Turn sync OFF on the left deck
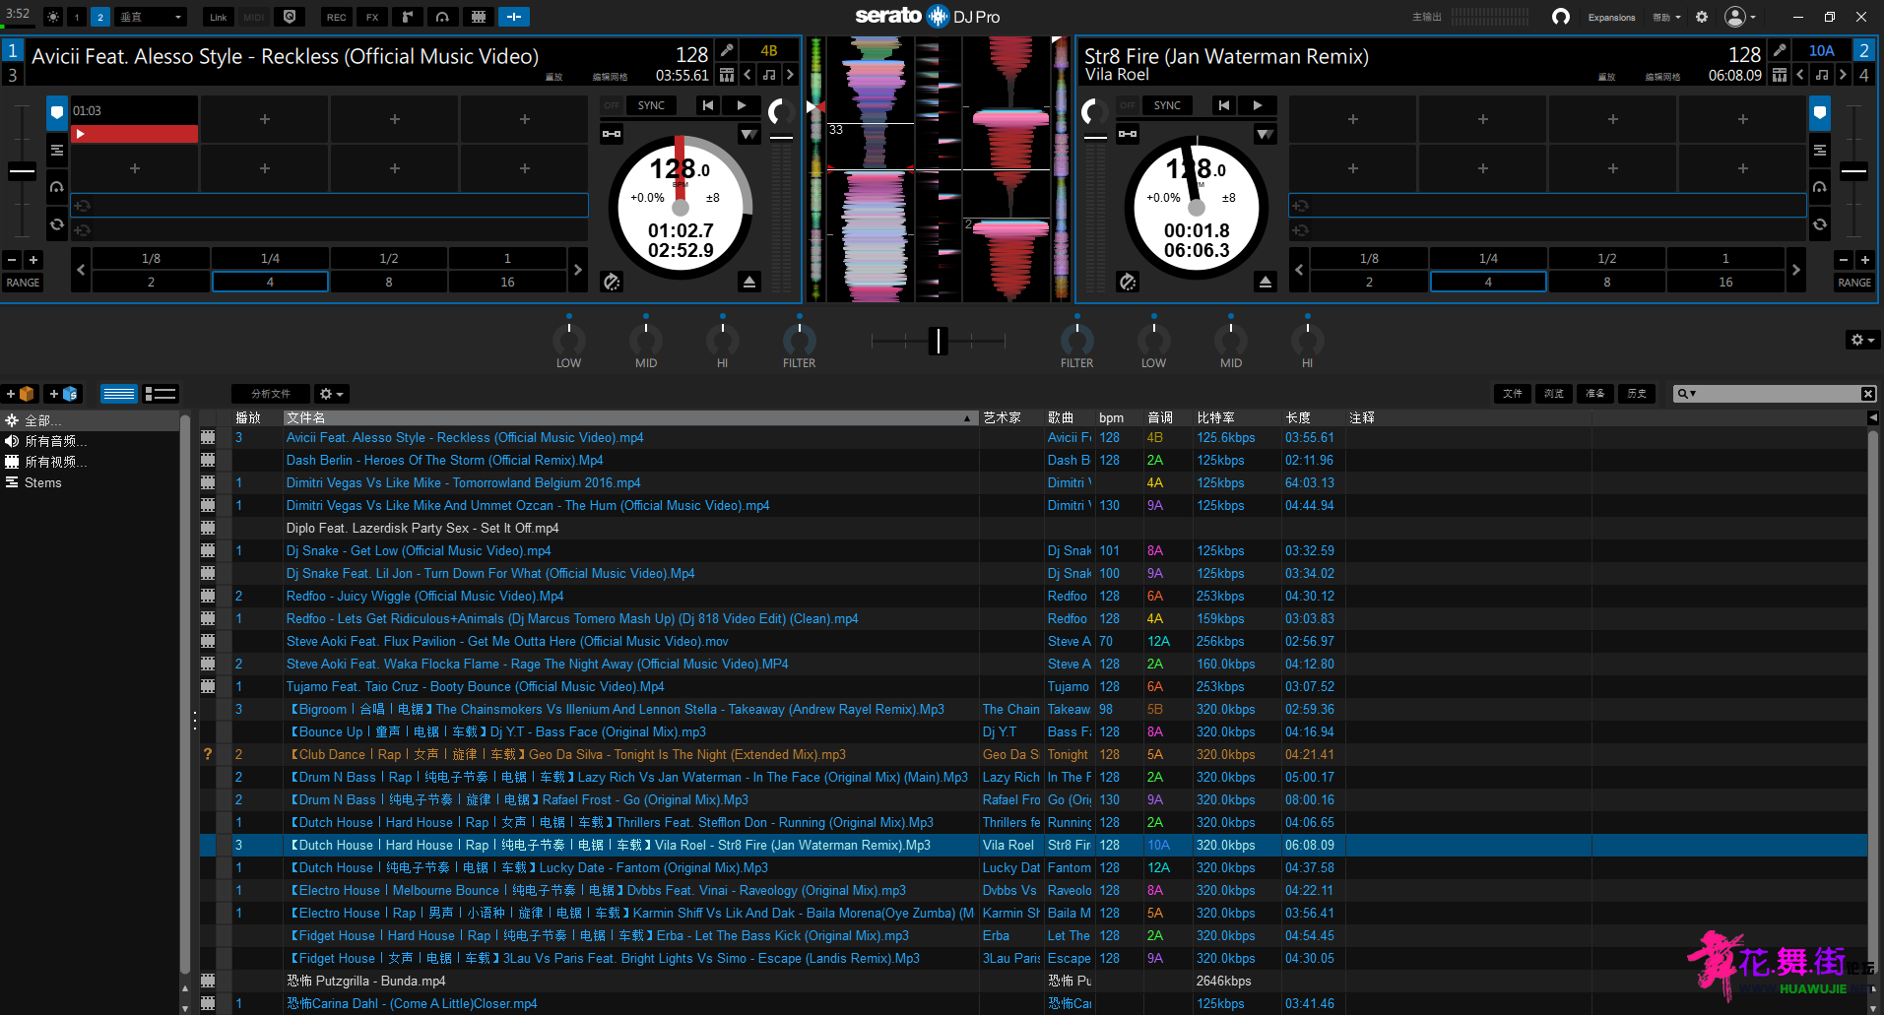Image resolution: width=1884 pixels, height=1015 pixels. (x=612, y=105)
